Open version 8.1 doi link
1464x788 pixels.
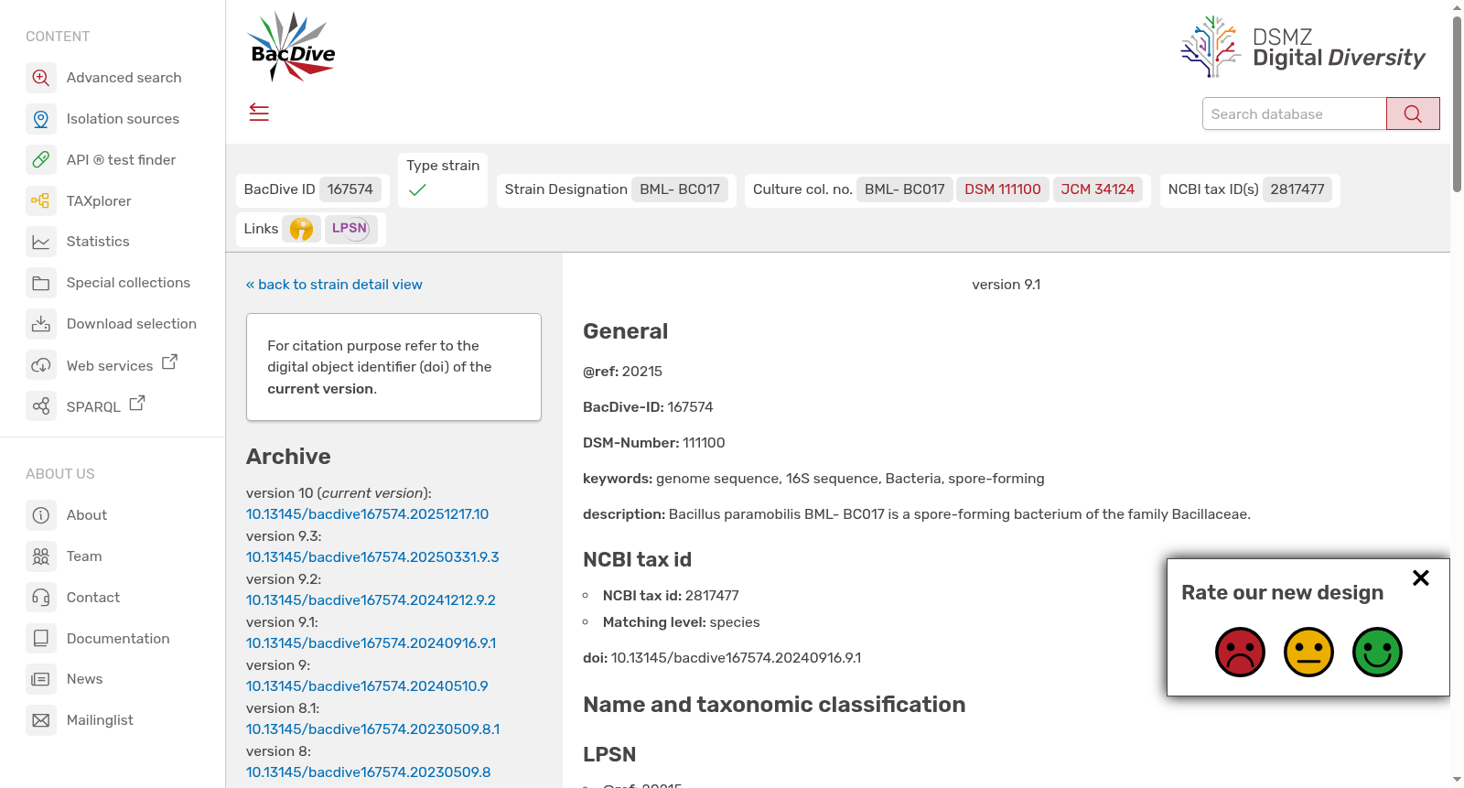(x=372, y=729)
